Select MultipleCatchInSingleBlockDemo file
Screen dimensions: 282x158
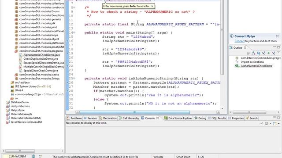pos(44,67)
